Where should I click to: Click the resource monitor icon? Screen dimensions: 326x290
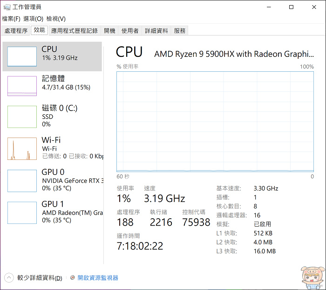(x=73, y=278)
